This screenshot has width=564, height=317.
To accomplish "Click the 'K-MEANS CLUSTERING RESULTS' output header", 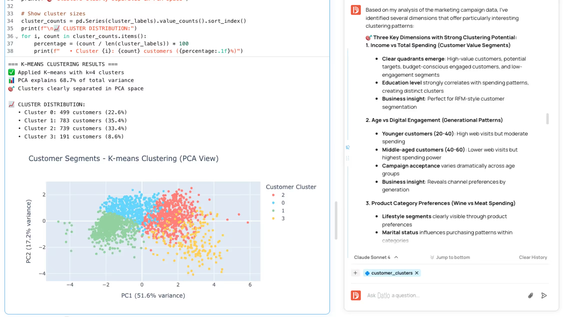I will tap(63, 64).
